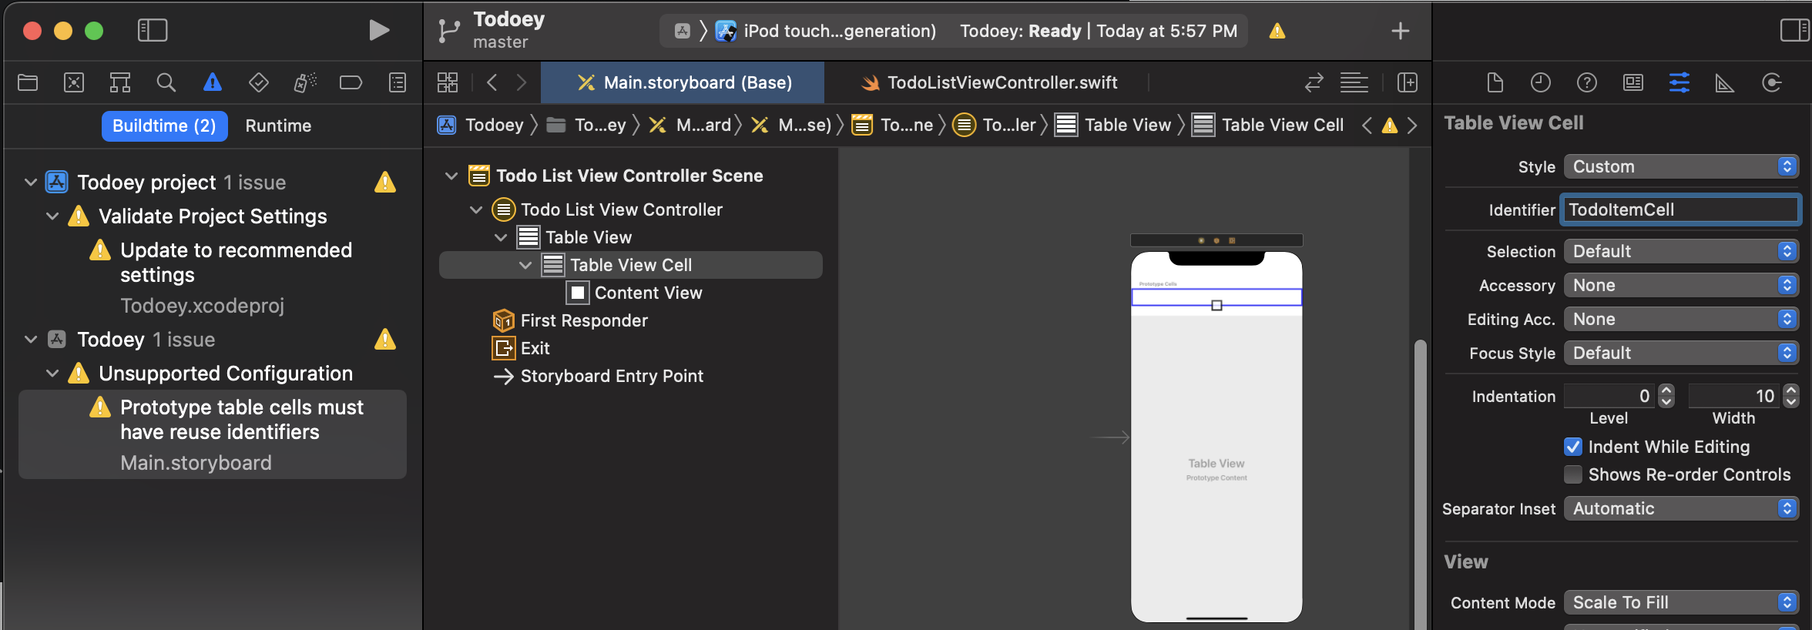This screenshot has height=630, width=1812.
Task: Show the History inspector clock icon
Action: click(x=1541, y=82)
